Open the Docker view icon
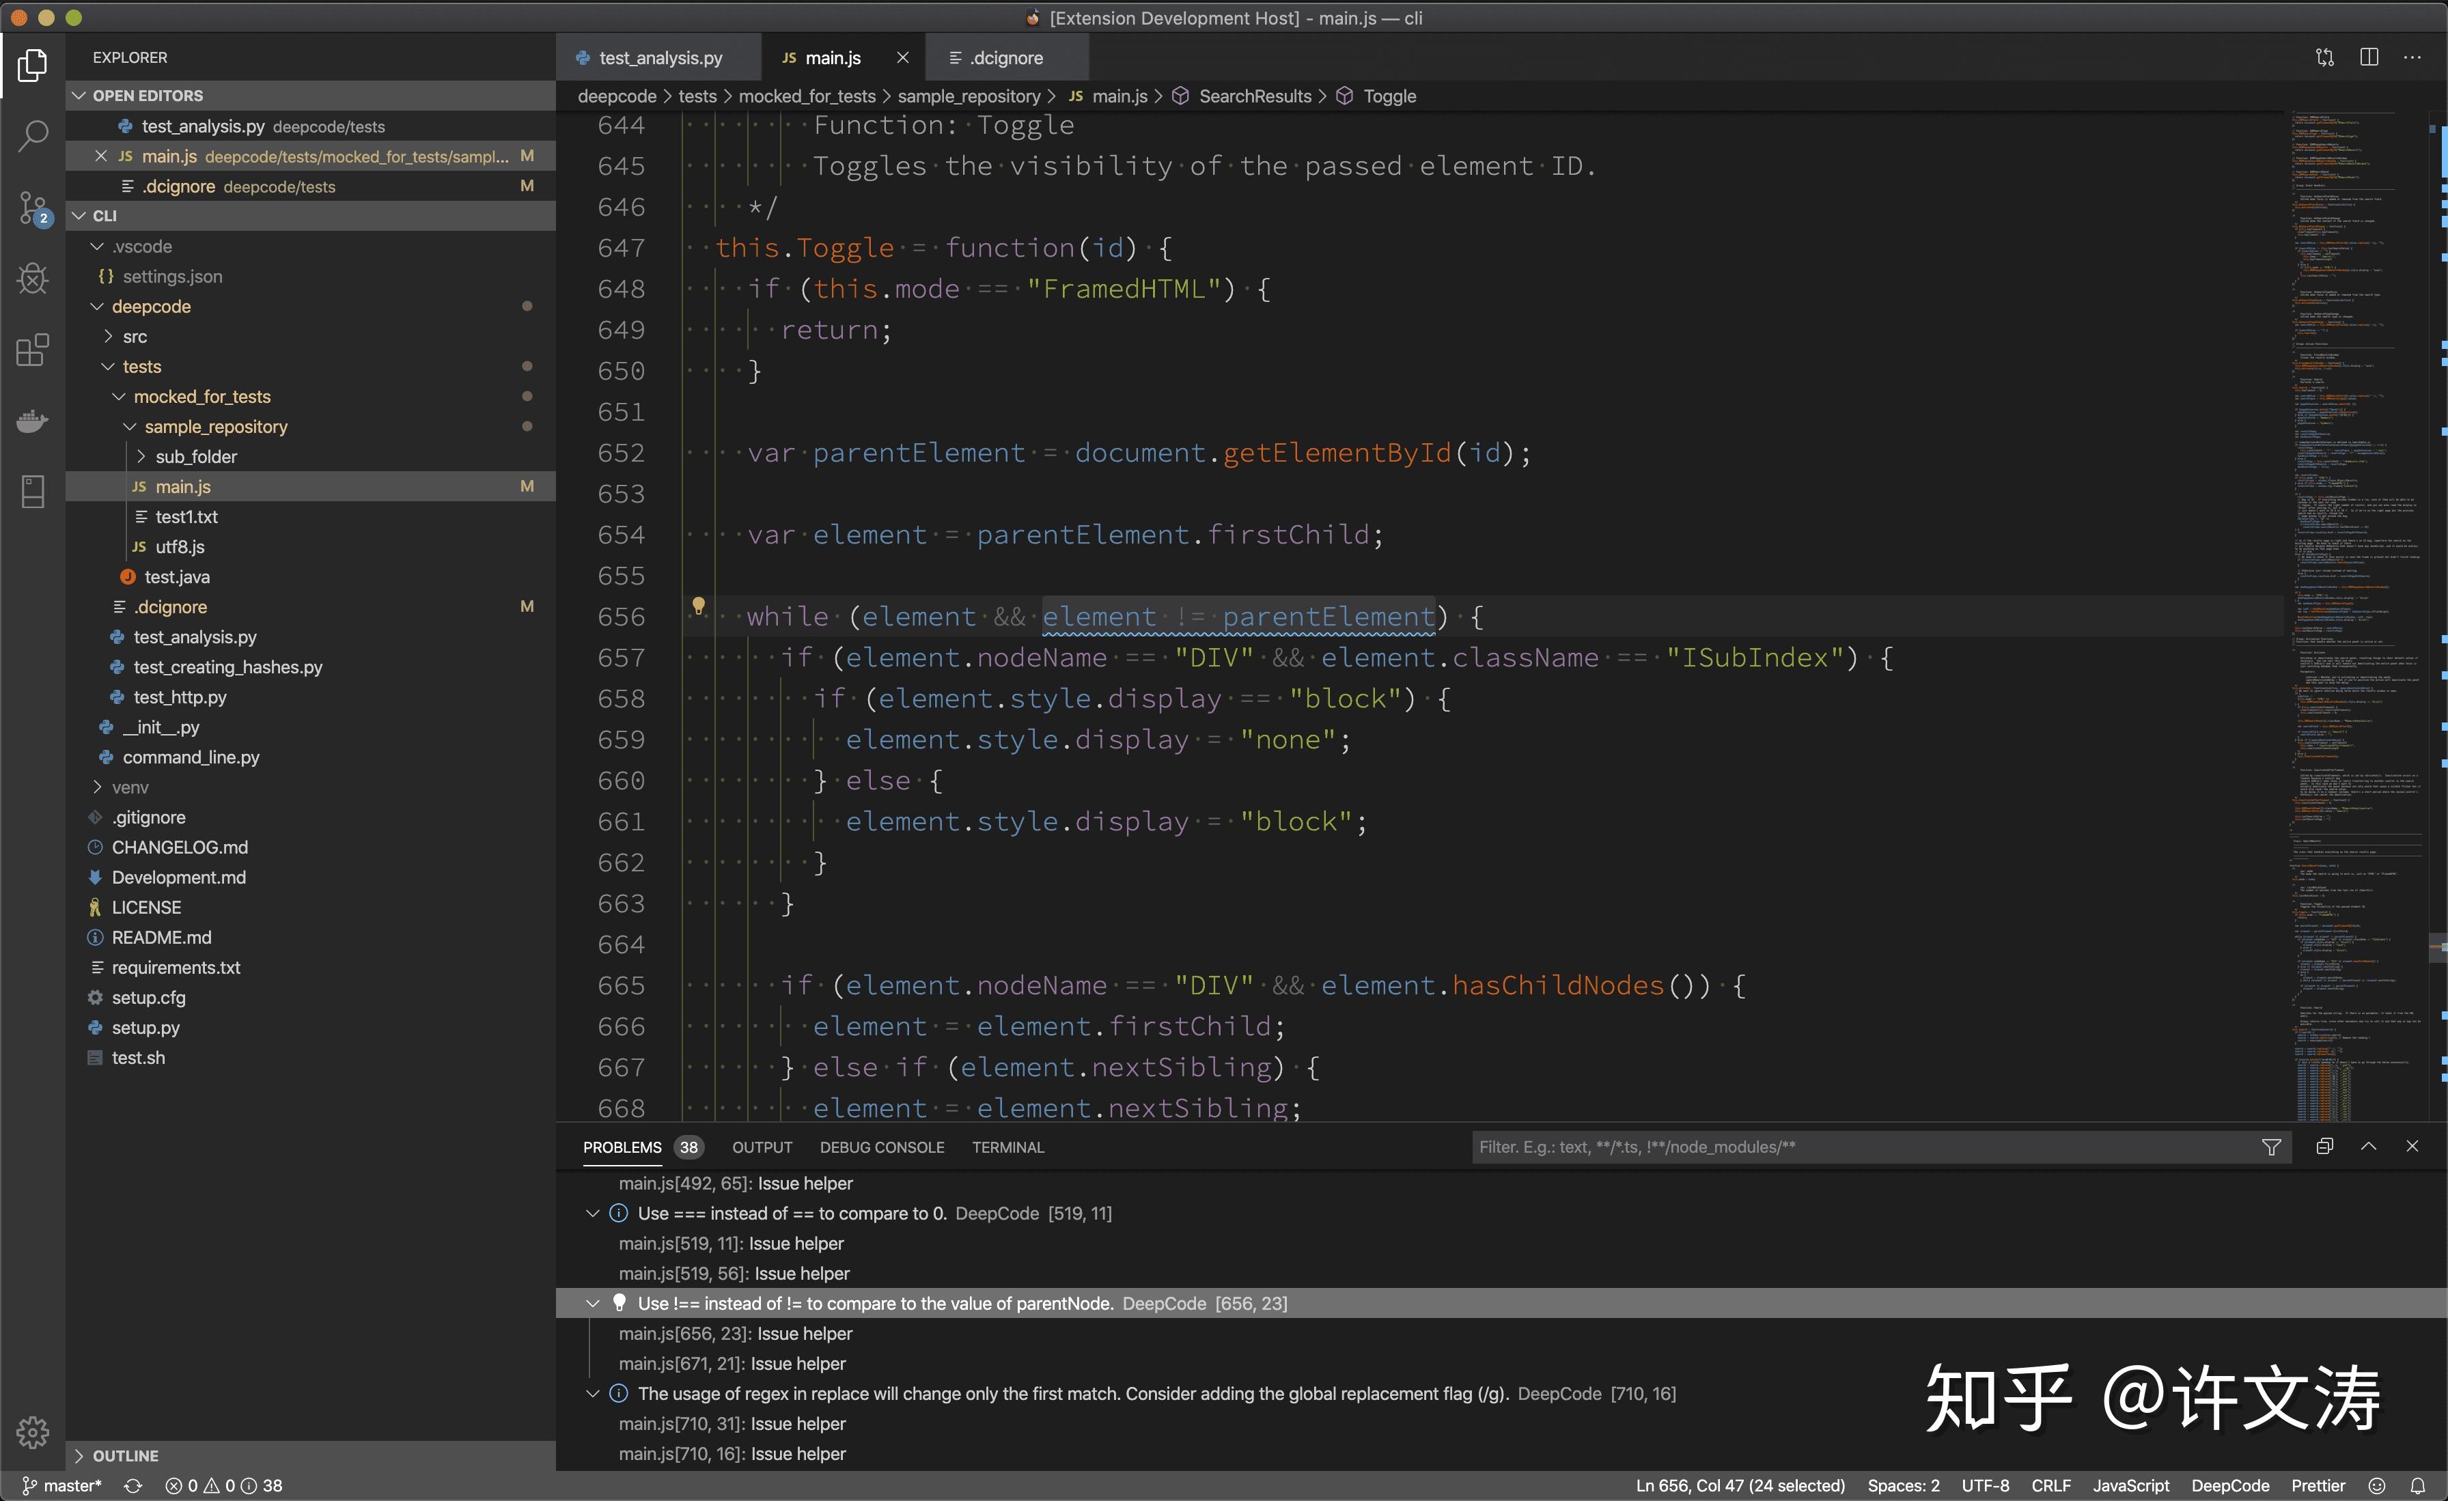The height and width of the screenshot is (1501, 2448). (x=32, y=421)
